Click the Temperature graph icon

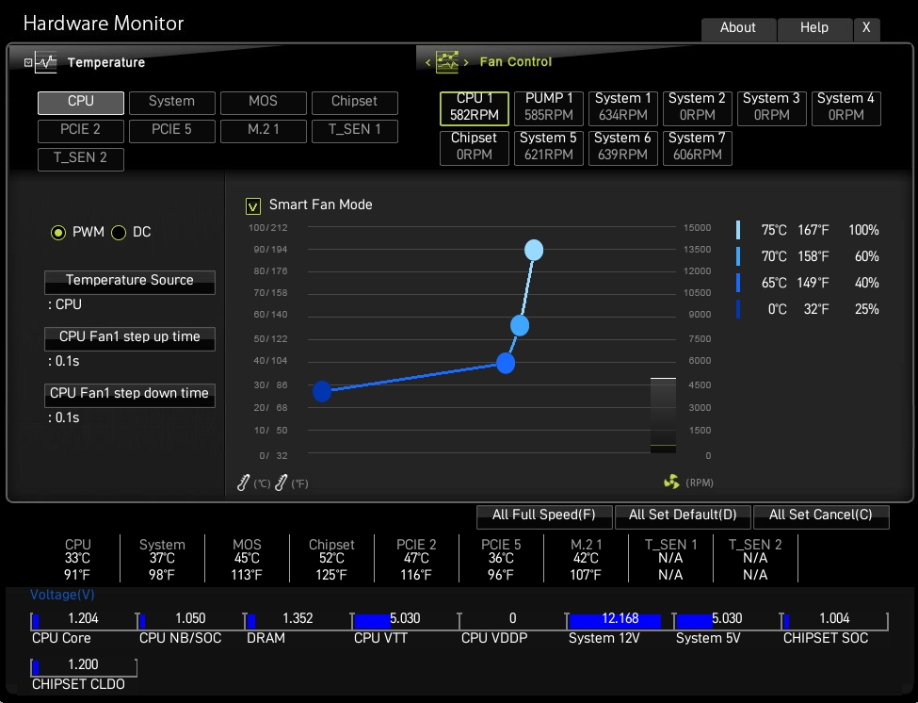[x=46, y=62]
